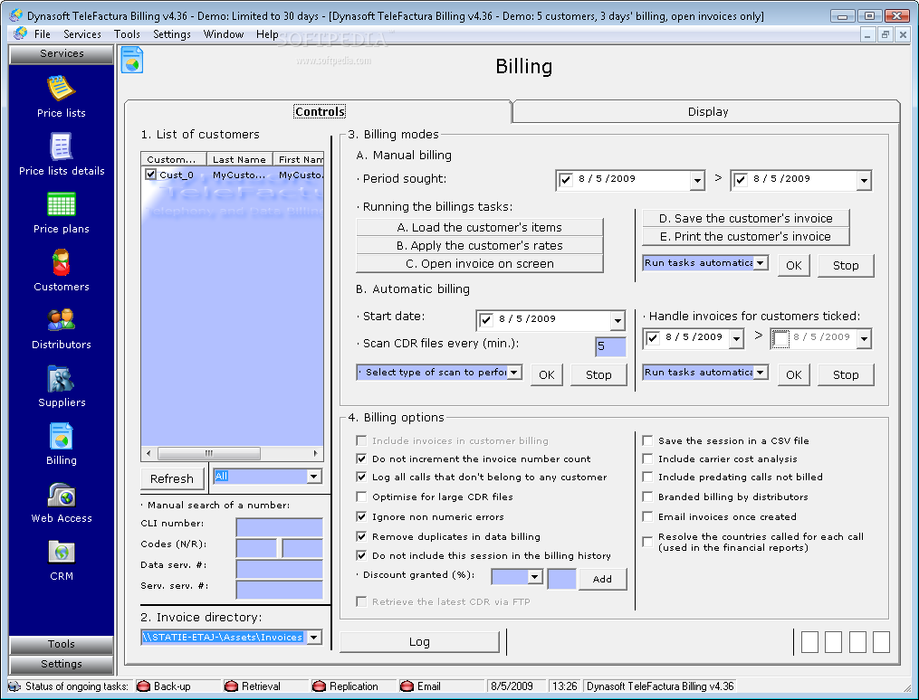
Task: Click E. Print the customer's invoice
Action: 745,236
